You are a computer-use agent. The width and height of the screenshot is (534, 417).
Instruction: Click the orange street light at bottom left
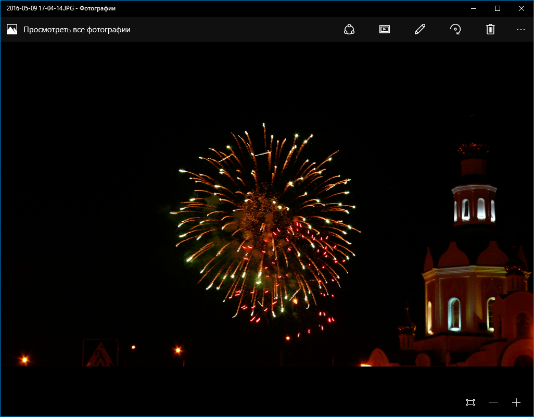(x=24, y=359)
